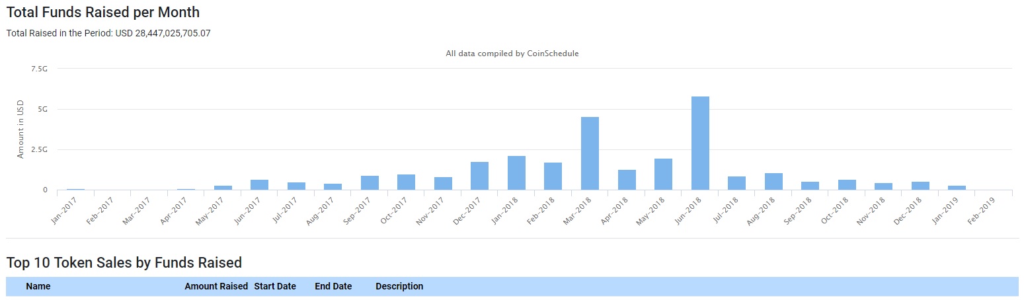Select the Jan-2018 bar

point(516,173)
